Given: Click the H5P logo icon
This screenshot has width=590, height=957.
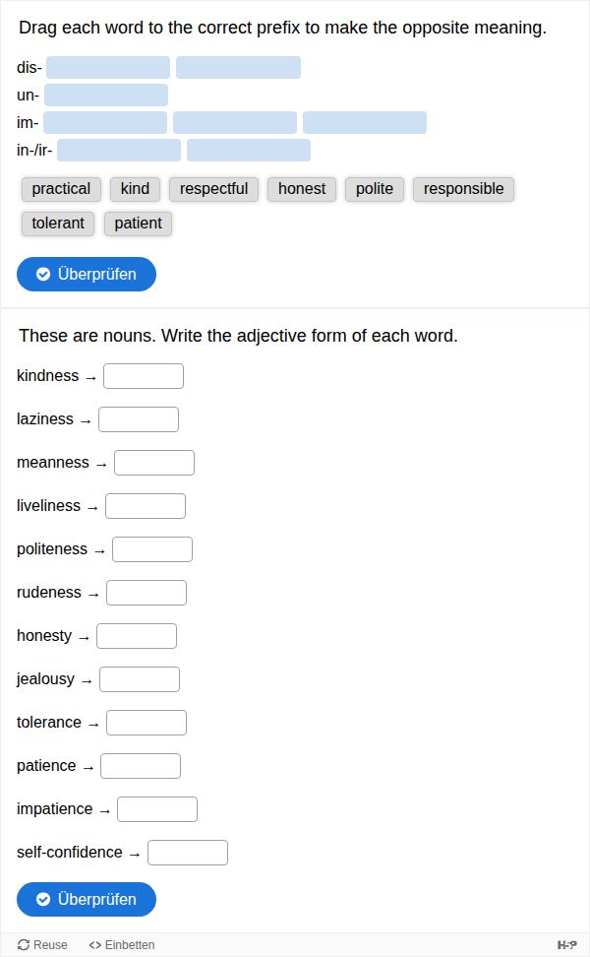Looking at the screenshot, I should pyautogui.click(x=566, y=944).
